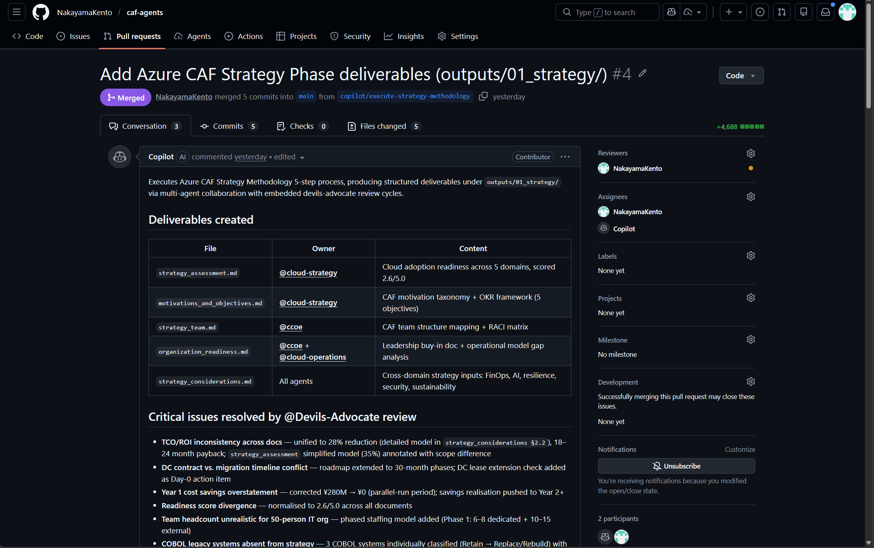Open the @cloud-operations mention link
This screenshot has height=548, width=874.
[x=313, y=357]
